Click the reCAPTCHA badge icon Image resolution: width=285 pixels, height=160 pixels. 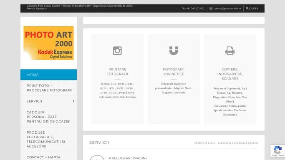[x=277, y=150]
